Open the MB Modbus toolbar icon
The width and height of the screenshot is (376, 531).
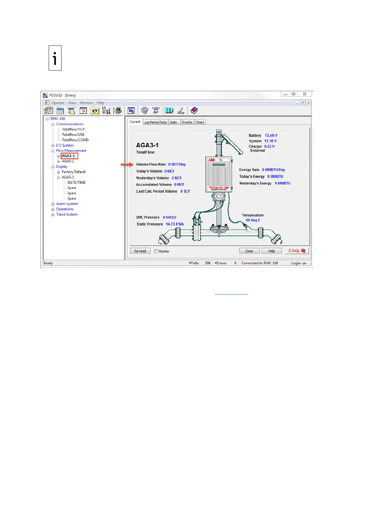pyautogui.click(x=131, y=110)
